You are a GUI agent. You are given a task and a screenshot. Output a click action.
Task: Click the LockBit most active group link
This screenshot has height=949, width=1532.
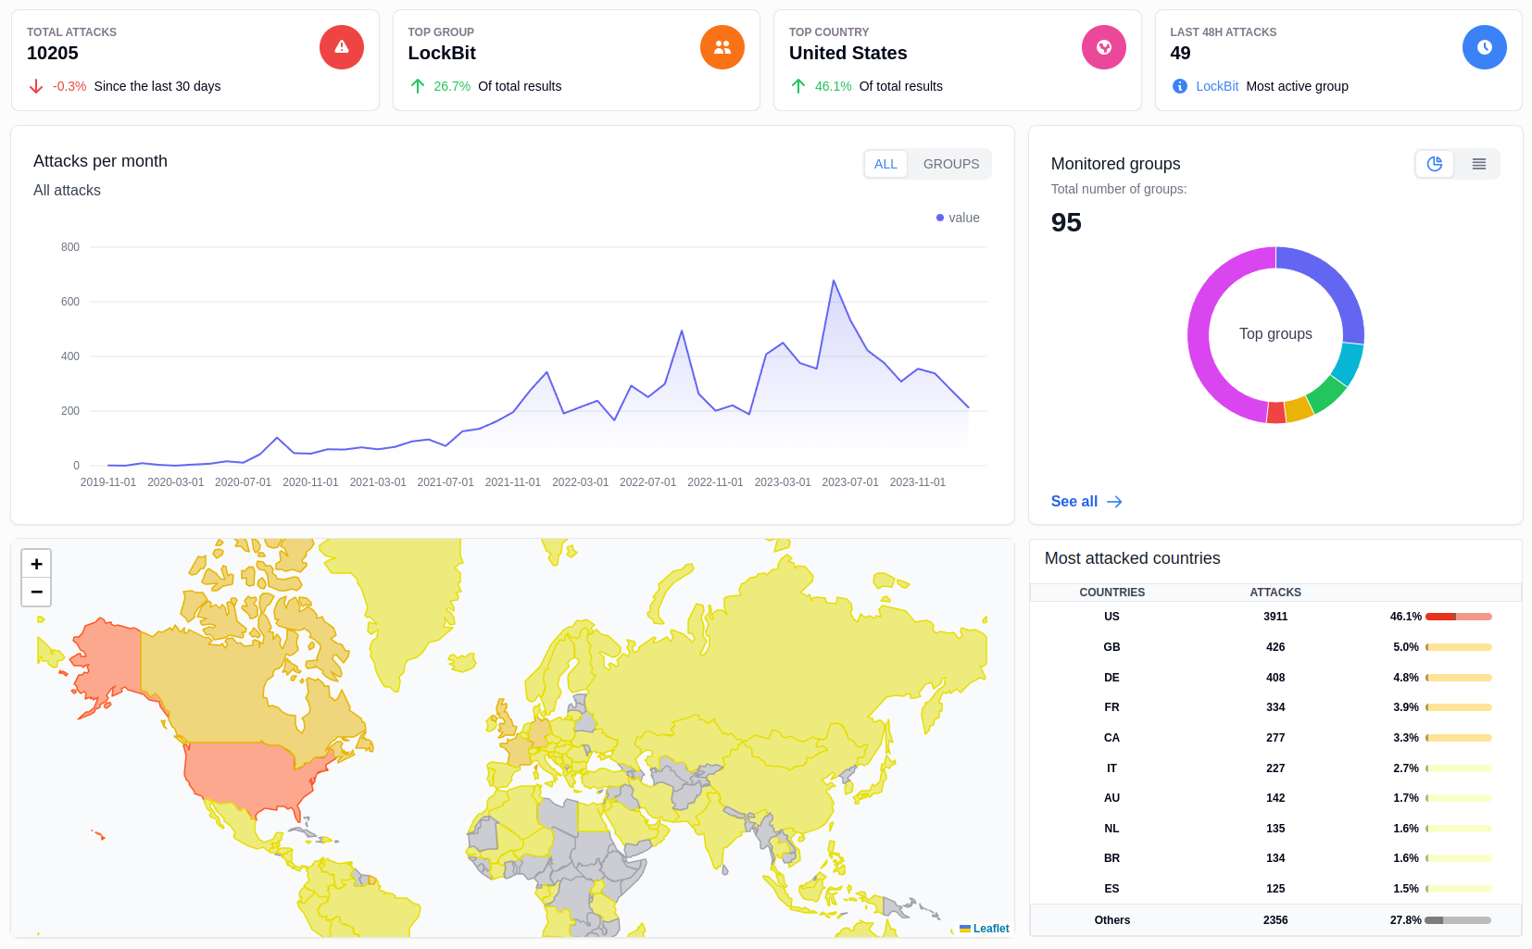(1217, 86)
